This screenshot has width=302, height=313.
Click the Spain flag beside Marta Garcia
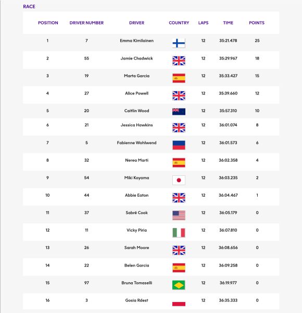179,78
